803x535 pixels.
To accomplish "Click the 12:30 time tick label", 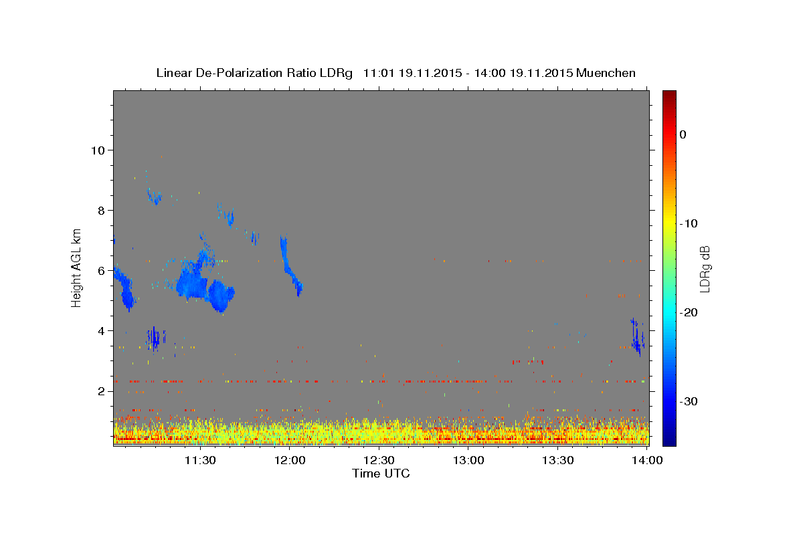I will click(379, 460).
